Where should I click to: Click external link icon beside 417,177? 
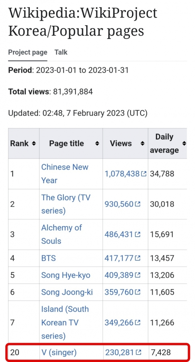tap(138, 258)
